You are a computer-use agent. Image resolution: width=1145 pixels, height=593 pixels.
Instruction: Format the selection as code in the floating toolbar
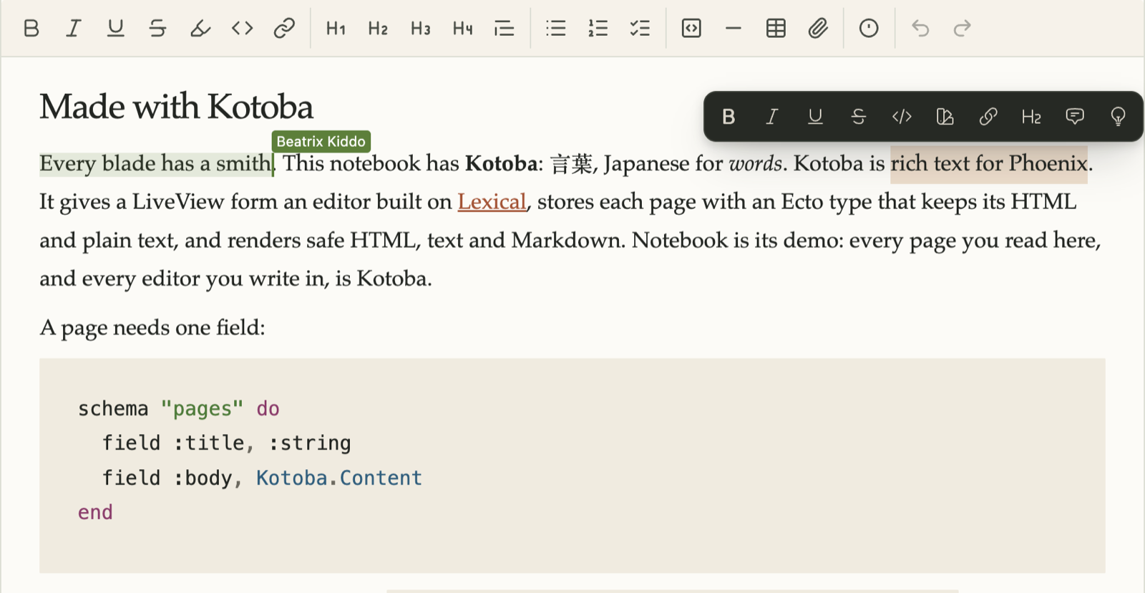click(902, 117)
